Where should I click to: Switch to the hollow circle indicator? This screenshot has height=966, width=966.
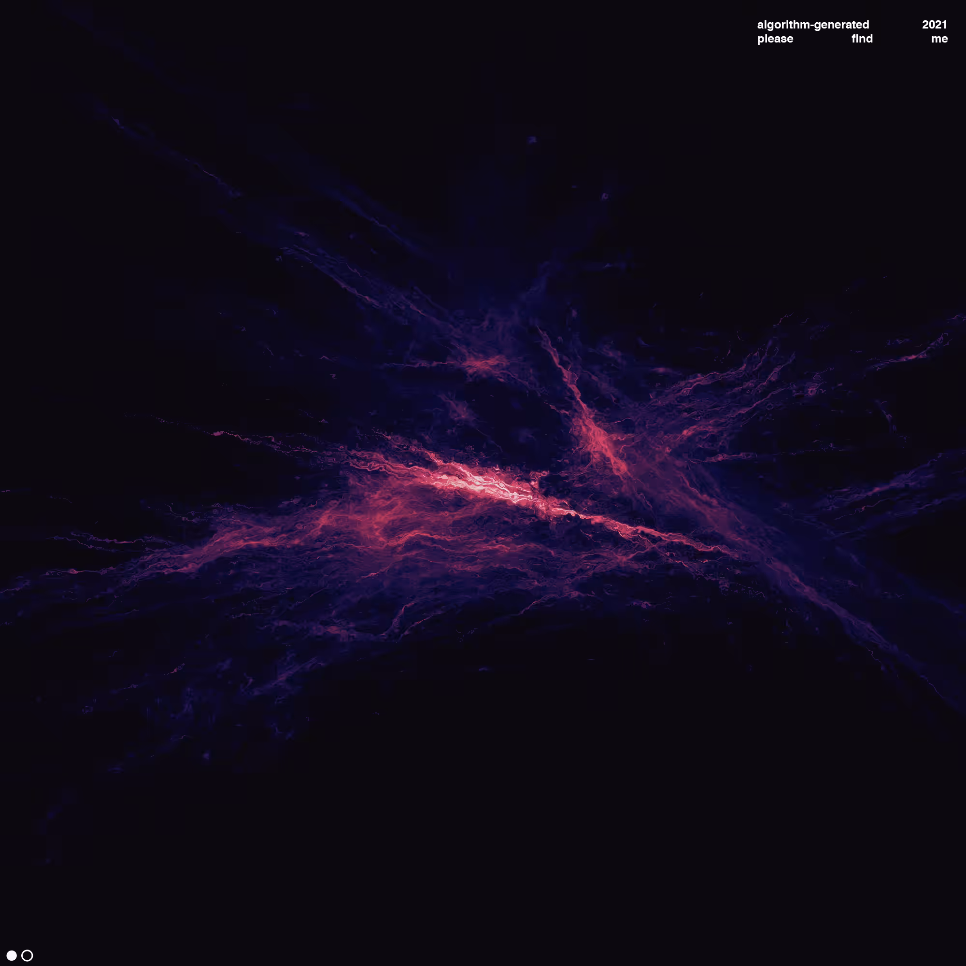[x=28, y=955]
